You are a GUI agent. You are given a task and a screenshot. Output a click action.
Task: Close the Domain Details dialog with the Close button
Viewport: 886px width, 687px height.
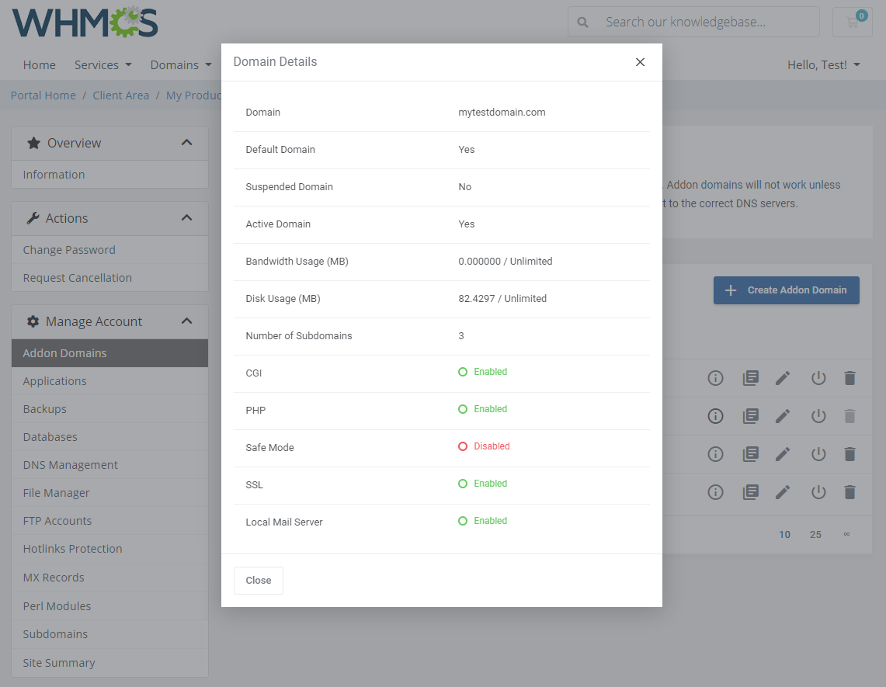coord(258,580)
